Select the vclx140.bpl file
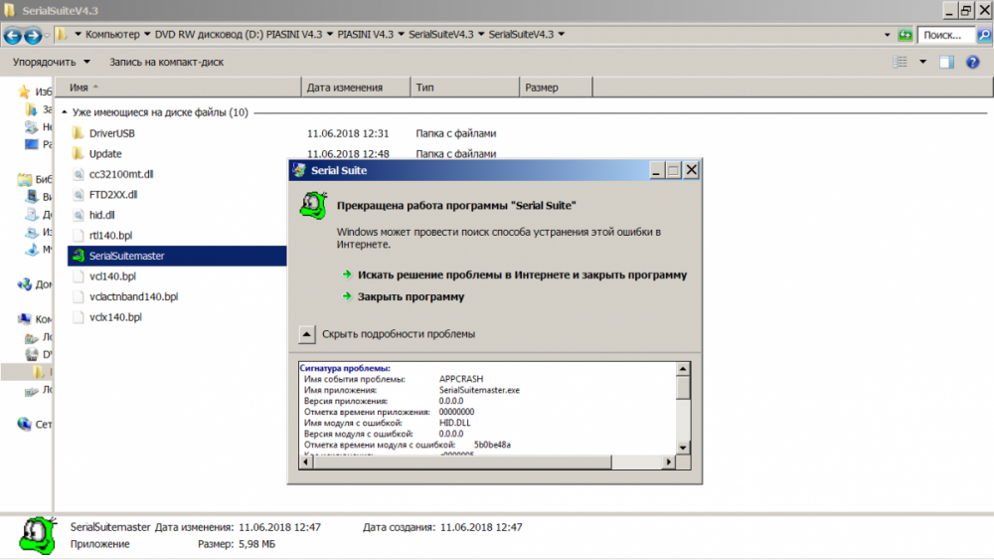The width and height of the screenshot is (994, 560). click(x=115, y=317)
